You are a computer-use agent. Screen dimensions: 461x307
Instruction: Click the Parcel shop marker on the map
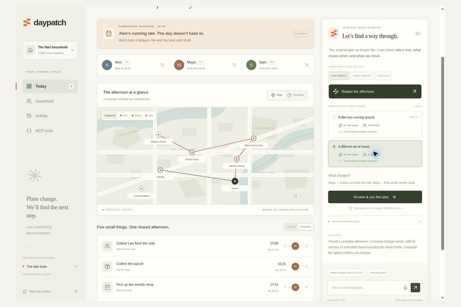[x=192, y=152]
